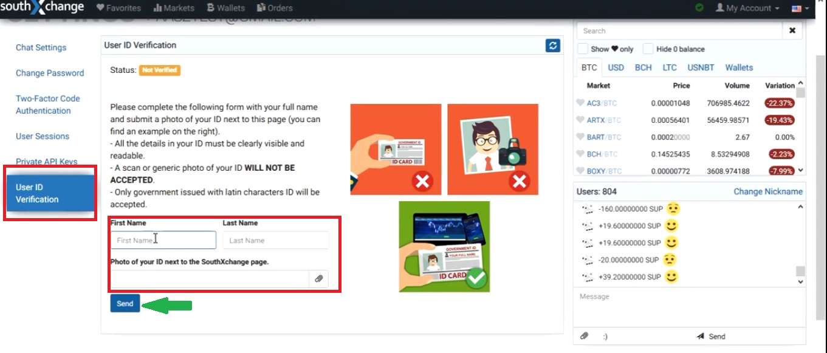Favorite the BART/BTC market heart
The height and width of the screenshot is (353, 827).
tap(580, 137)
